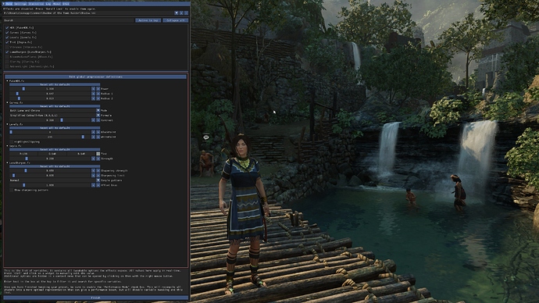Viewport: 539px width, 303px height.
Task: Click the decrement arrow for Sepia Strength
Action: (x=93, y=159)
